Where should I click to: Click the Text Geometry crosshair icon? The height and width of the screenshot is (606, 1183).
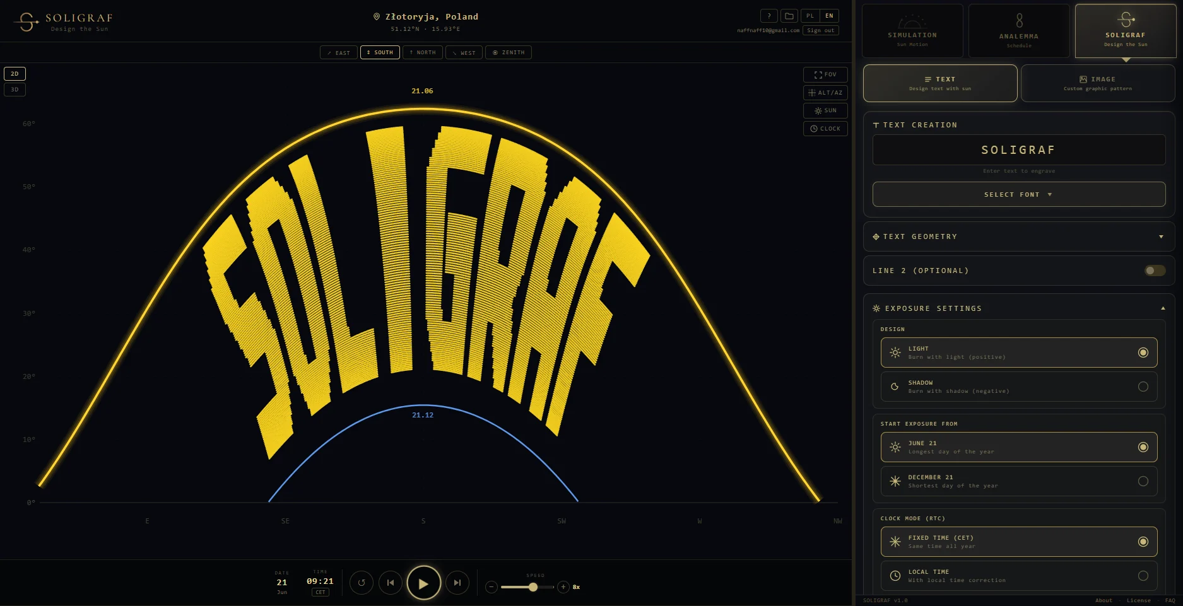(x=876, y=237)
